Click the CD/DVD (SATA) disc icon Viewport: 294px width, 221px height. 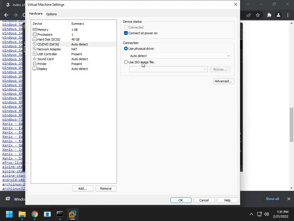pos(35,44)
